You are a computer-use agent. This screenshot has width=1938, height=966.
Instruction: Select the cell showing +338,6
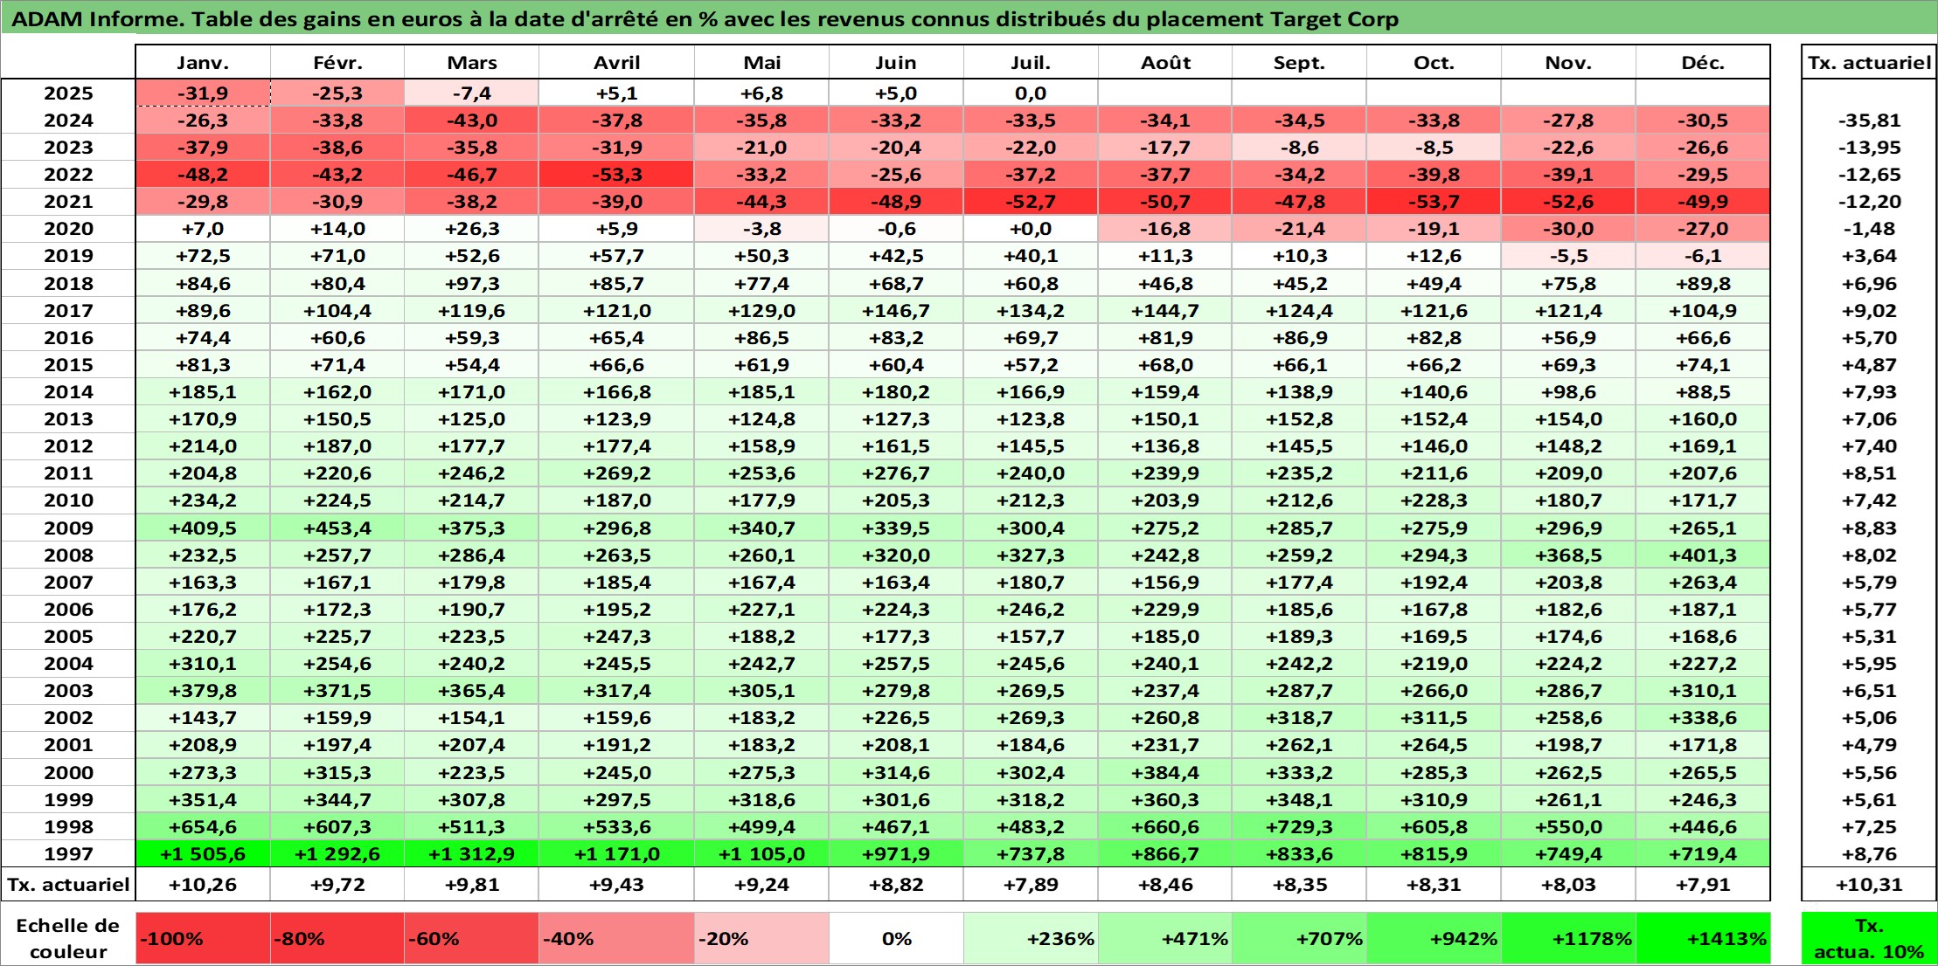[1703, 717]
